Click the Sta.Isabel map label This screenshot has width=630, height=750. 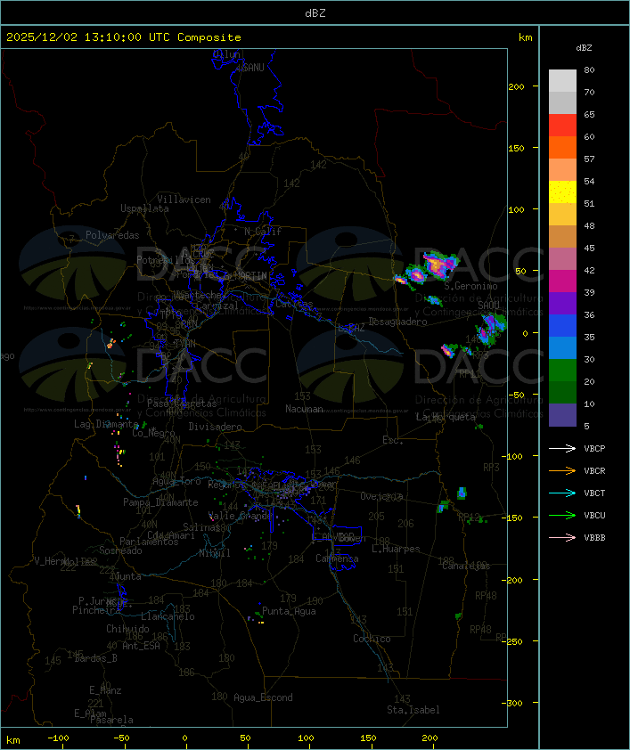click(413, 710)
